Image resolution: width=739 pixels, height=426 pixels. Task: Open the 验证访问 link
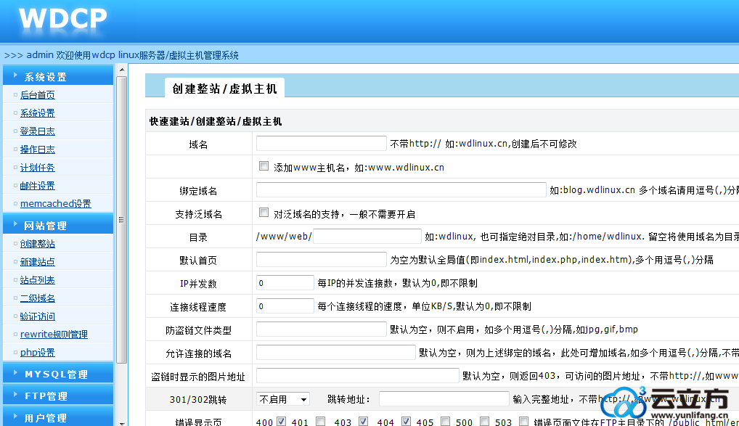(37, 316)
